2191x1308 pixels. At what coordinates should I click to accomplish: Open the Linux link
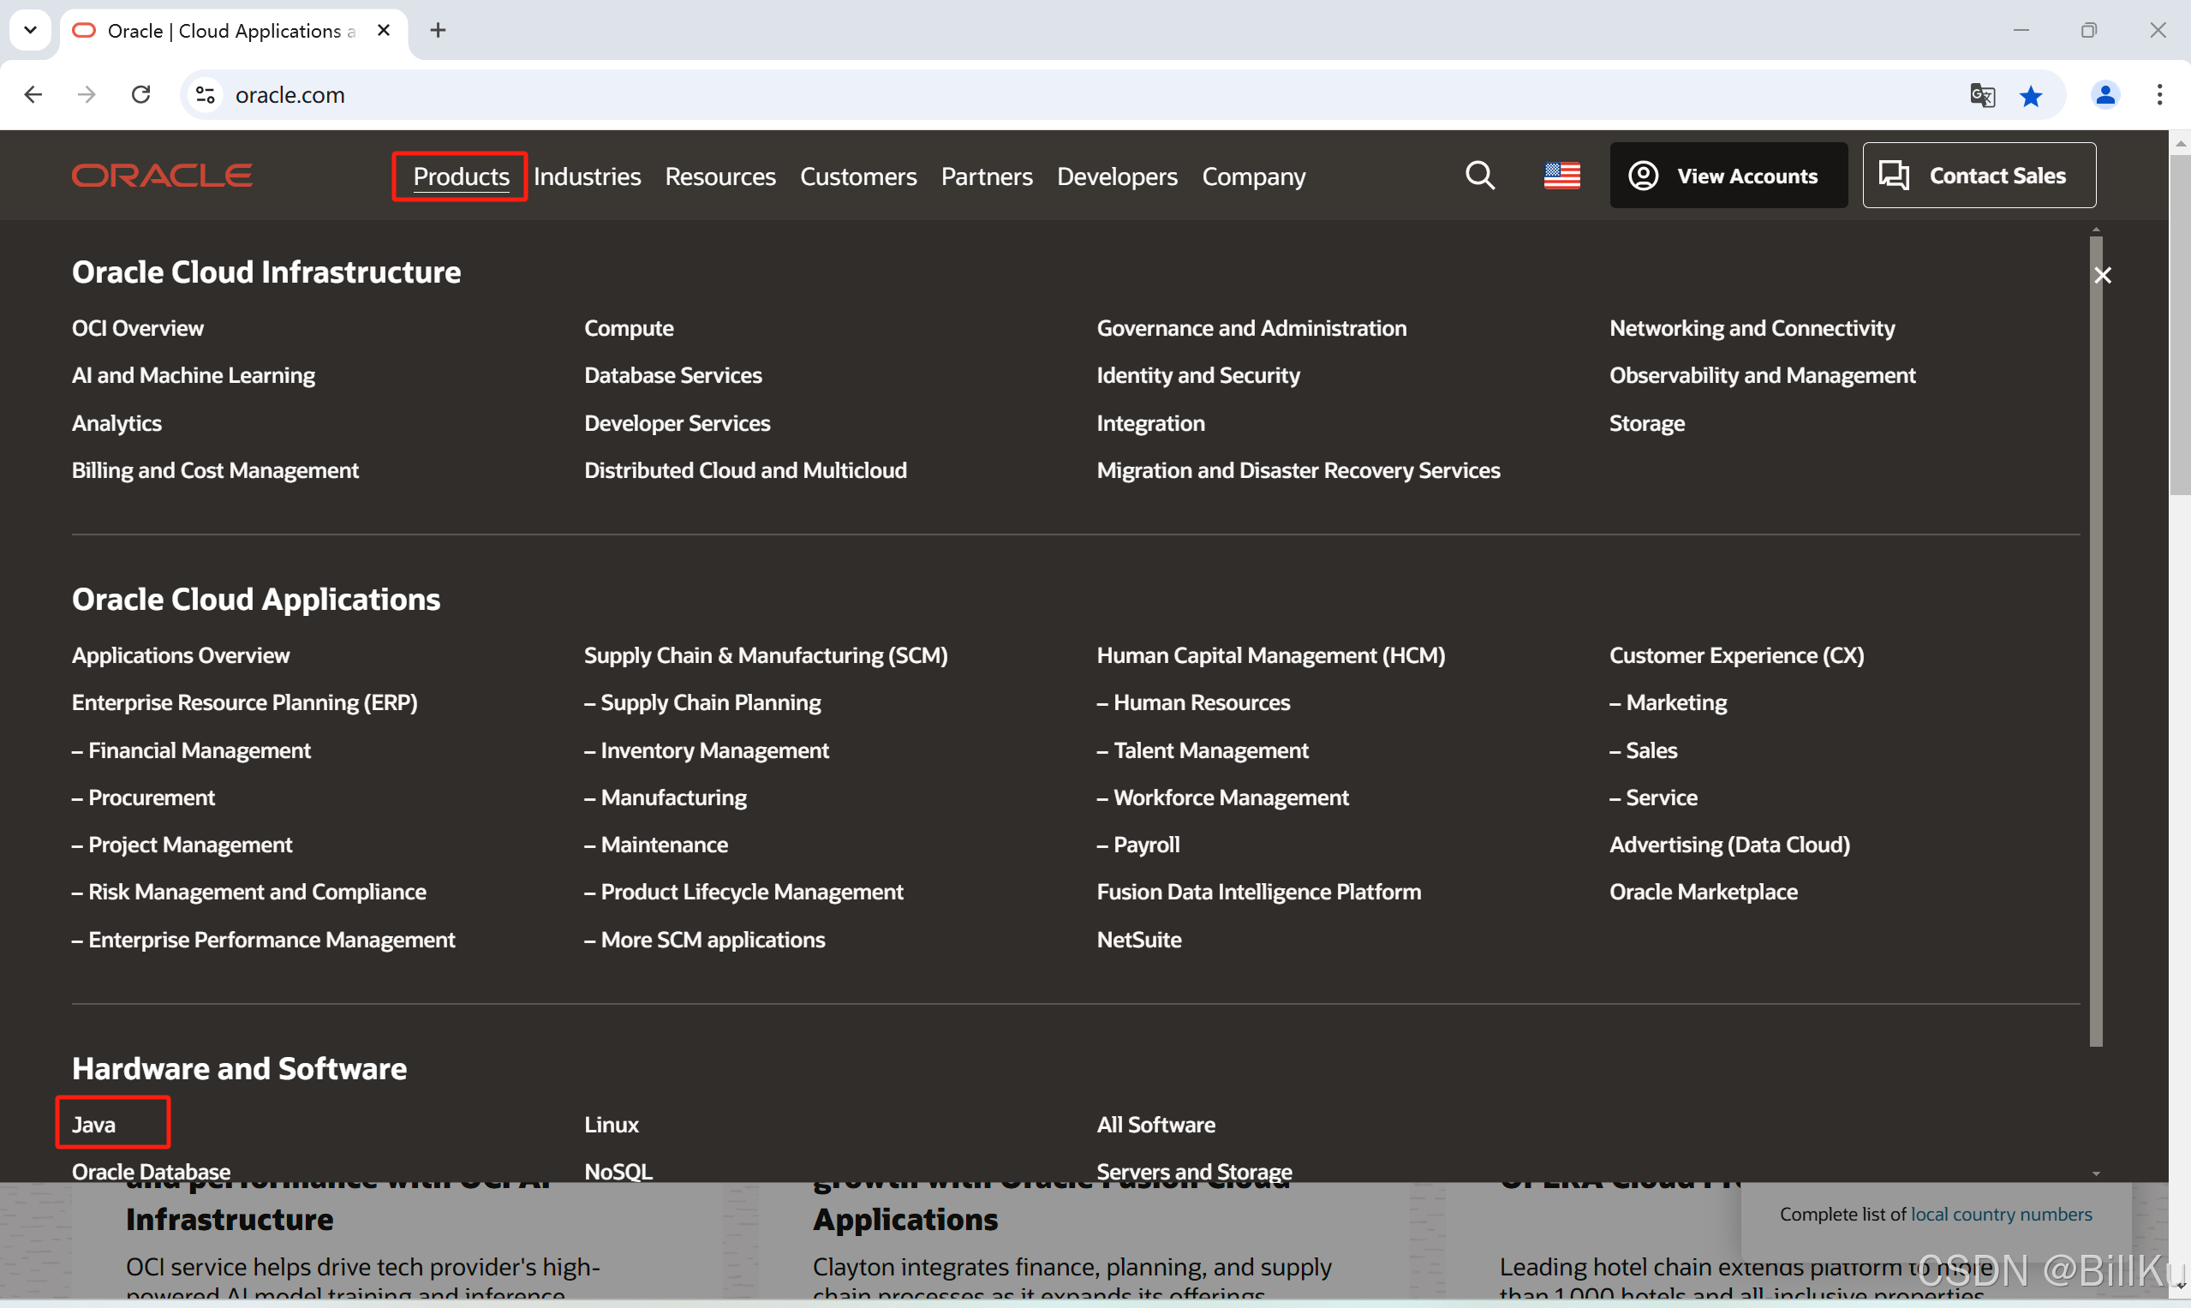coord(611,1125)
